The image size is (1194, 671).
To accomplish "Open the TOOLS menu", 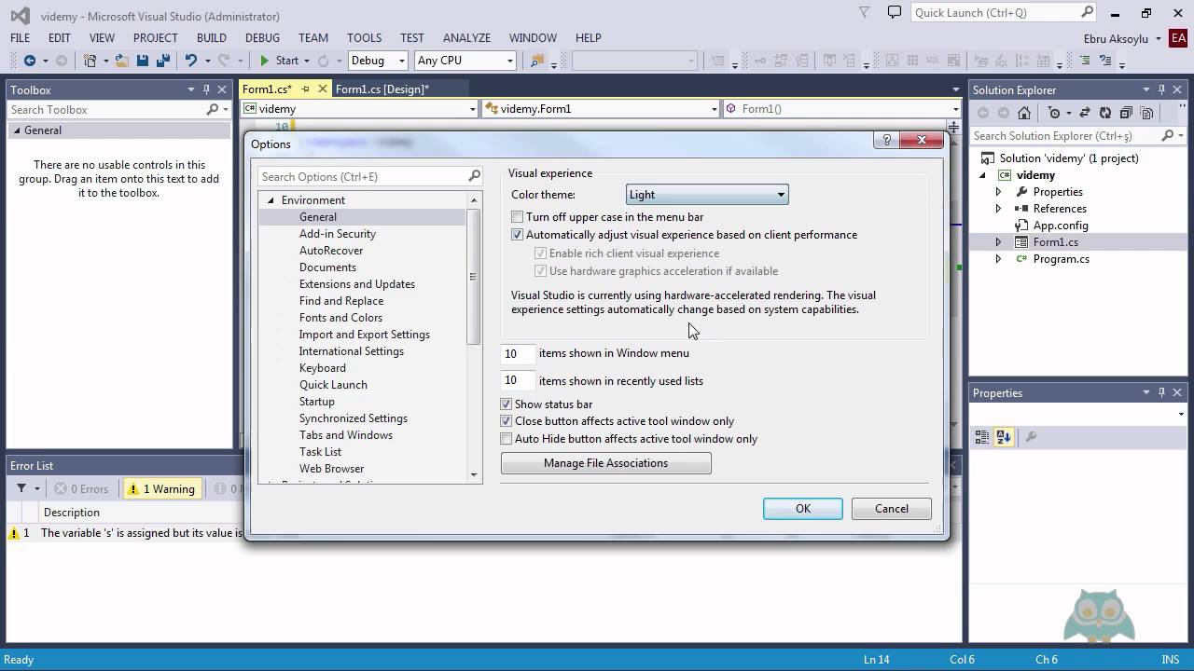I will pyautogui.click(x=364, y=38).
